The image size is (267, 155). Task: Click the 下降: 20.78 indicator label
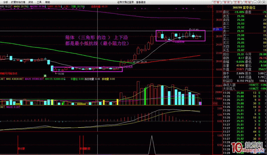click(x=78, y=7)
